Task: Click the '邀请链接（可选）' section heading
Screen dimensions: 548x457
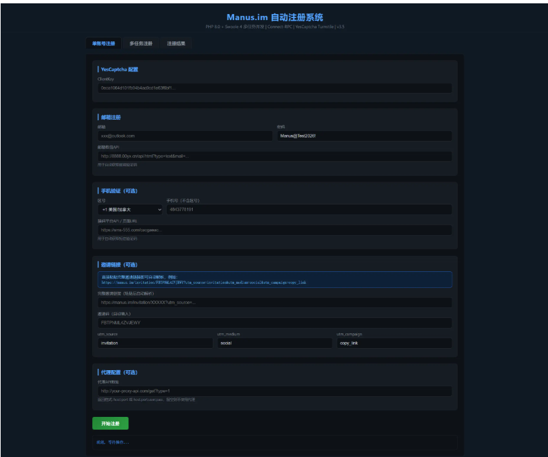Action: tap(119, 265)
